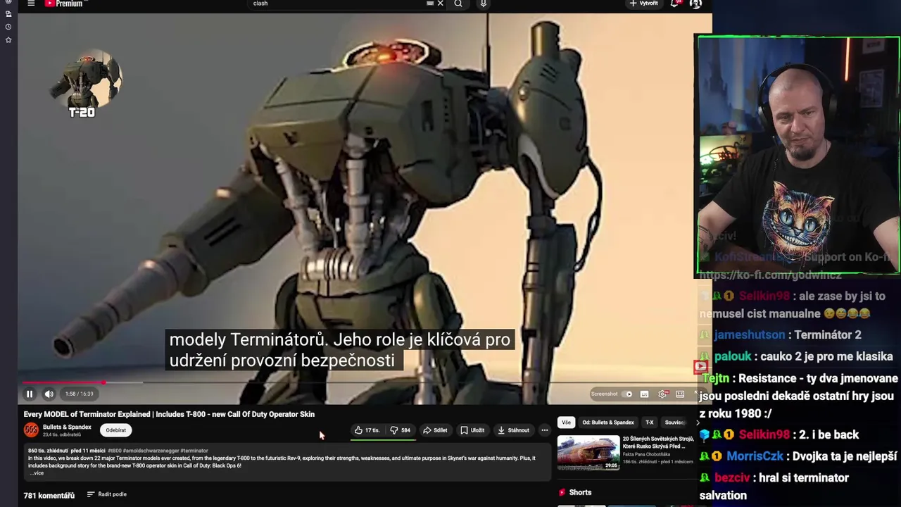Viewport: 901px width, 507px height.
Task: Open Bullets & Spandex channel avatar
Action: (31, 430)
